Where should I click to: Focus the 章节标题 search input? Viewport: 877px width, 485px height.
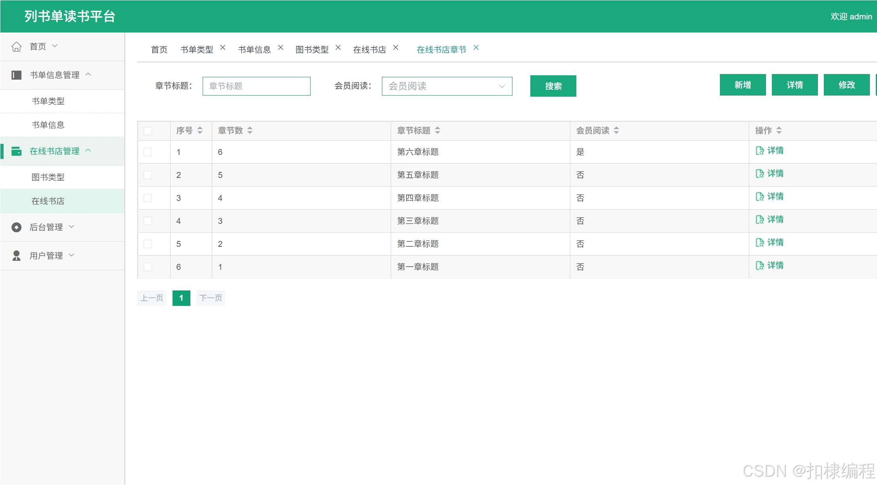[x=256, y=86]
